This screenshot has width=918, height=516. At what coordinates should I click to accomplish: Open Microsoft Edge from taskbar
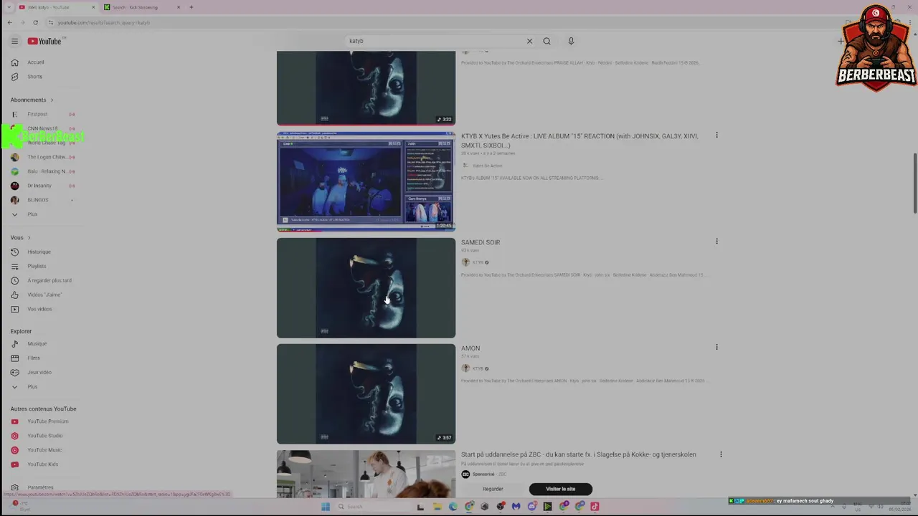click(453, 507)
